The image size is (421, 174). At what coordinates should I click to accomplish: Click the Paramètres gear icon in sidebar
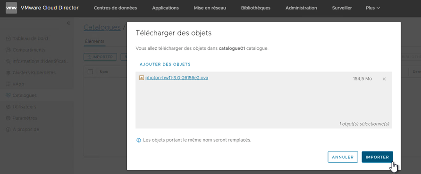[x=8, y=118]
